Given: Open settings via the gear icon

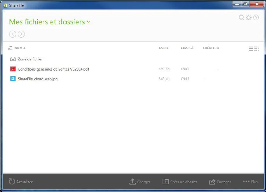Looking at the screenshot, I should [249, 17].
